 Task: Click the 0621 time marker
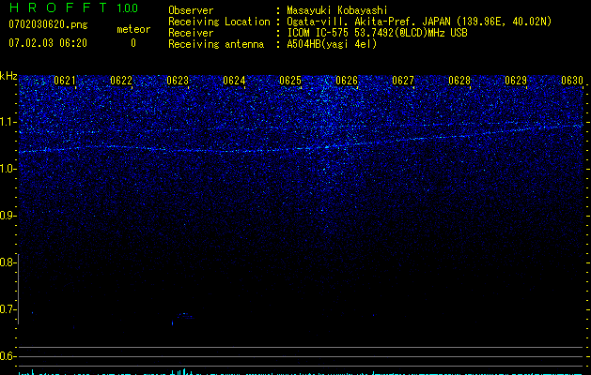click(65, 81)
